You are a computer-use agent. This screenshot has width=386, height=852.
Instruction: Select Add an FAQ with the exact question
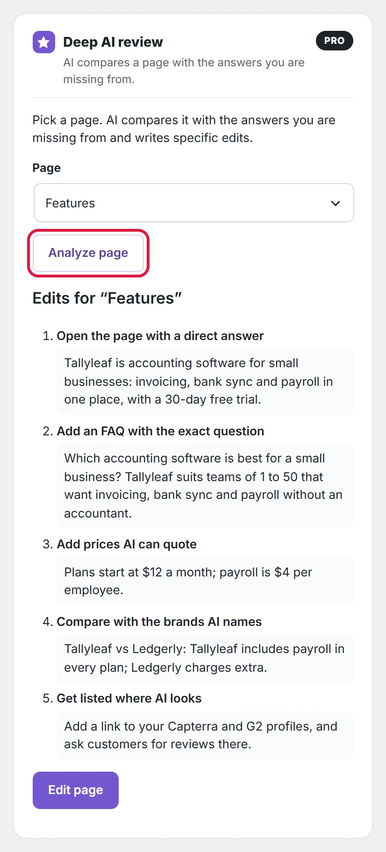[x=160, y=431]
